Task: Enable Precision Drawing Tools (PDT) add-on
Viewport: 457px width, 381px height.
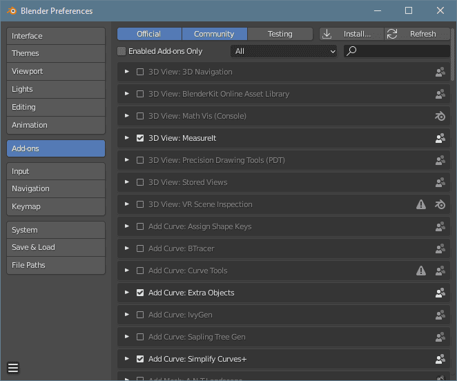Action: 140,160
